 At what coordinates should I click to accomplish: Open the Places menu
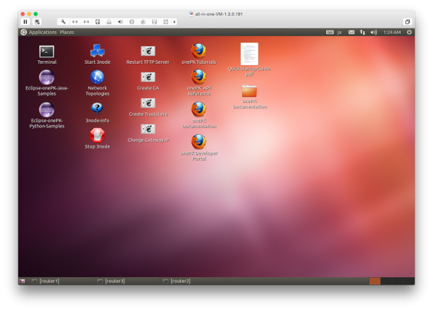coord(67,32)
